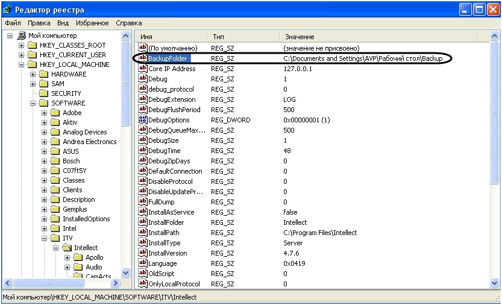Select the open Intellect folder icon
Image resolution: width=502 pixels, height=305 pixels.
[x=66, y=248]
